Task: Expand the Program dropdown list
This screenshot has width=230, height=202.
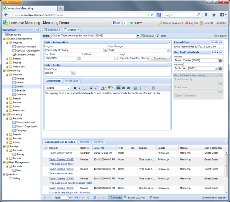Action: [x=105, y=50]
